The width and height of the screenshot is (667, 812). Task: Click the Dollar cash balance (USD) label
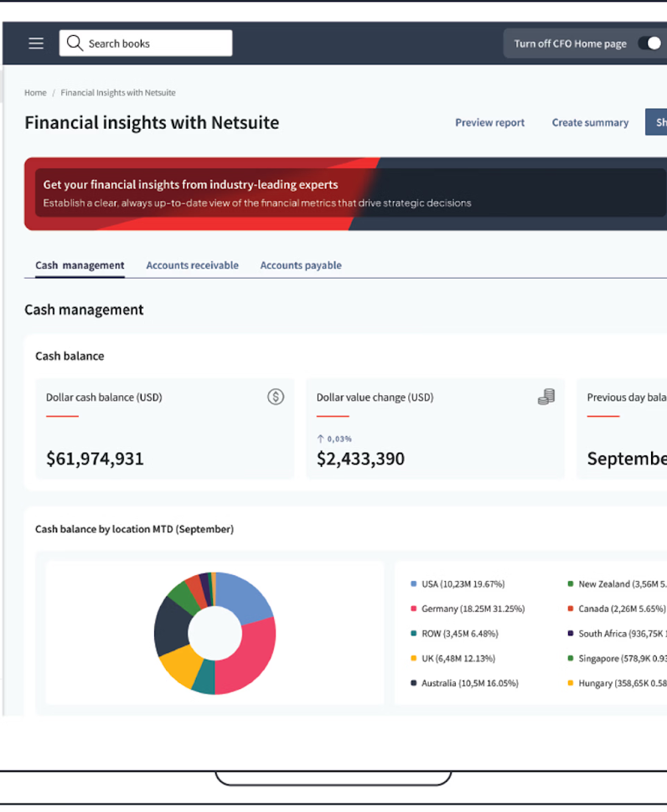point(104,398)
